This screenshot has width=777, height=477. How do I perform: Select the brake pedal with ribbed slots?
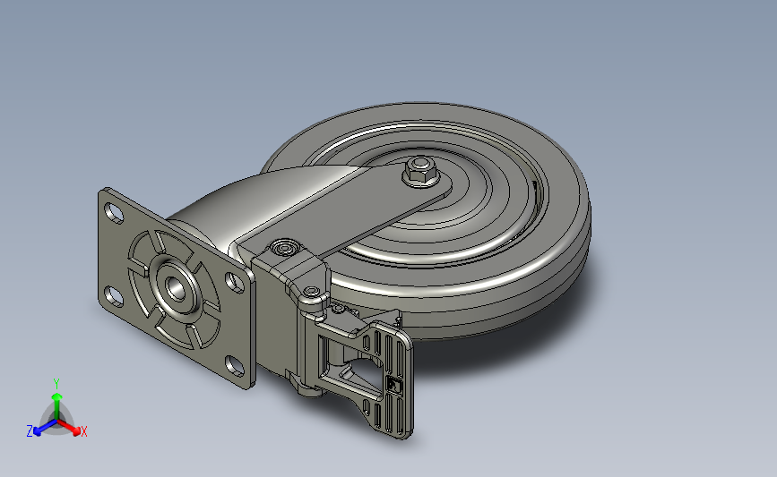390,379
